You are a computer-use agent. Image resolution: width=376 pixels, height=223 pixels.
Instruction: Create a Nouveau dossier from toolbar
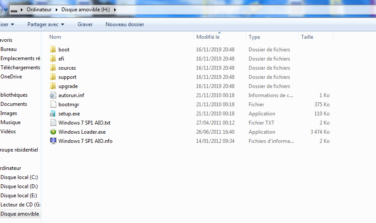(125, 24)
